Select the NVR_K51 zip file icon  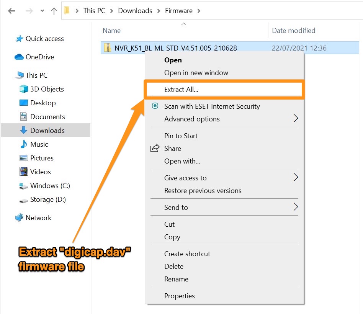click(x=107, y=48)
